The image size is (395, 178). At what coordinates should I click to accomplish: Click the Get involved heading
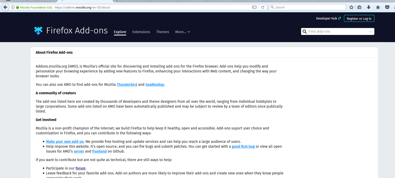click(x=46, y=120)
